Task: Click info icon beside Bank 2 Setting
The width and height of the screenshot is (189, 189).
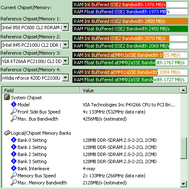Action: (14, 154)
